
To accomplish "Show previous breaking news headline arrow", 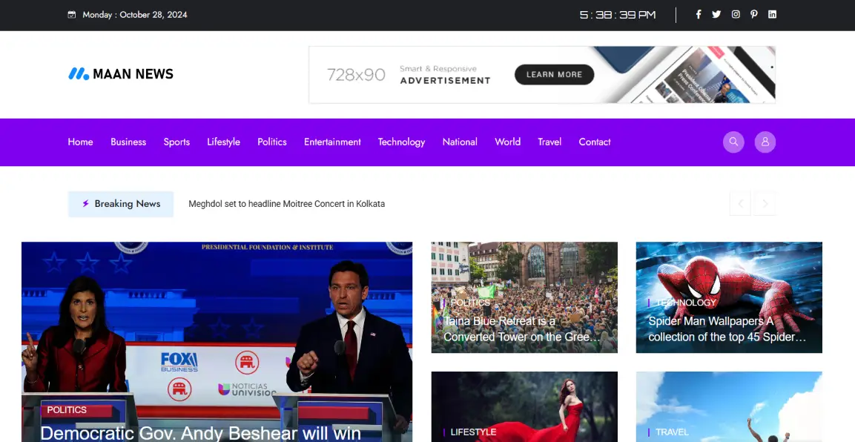I will pos(741,203).
